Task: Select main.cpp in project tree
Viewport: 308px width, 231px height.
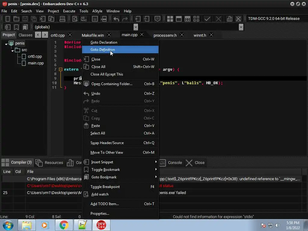Action: pyautogui.click(x=36, y=63)
